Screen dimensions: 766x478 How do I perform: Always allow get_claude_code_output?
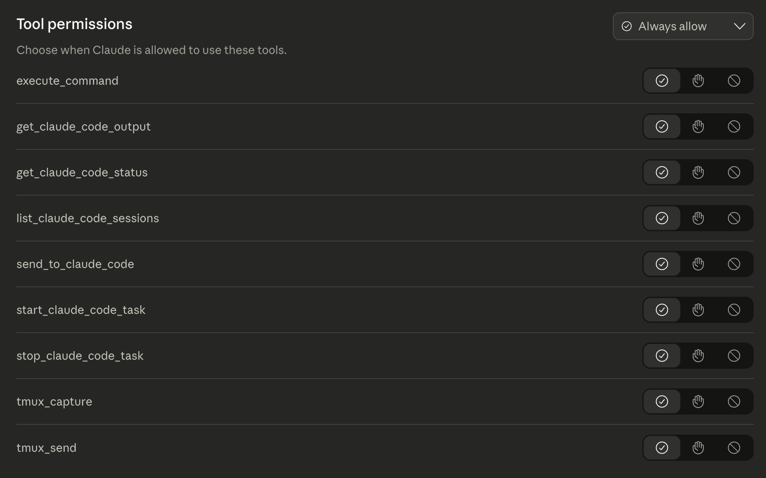662,126
